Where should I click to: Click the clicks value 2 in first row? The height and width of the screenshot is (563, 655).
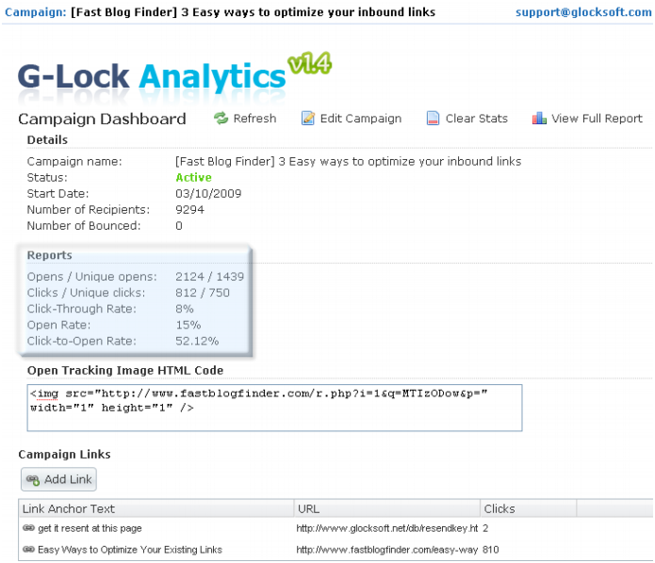coord(485,528)
